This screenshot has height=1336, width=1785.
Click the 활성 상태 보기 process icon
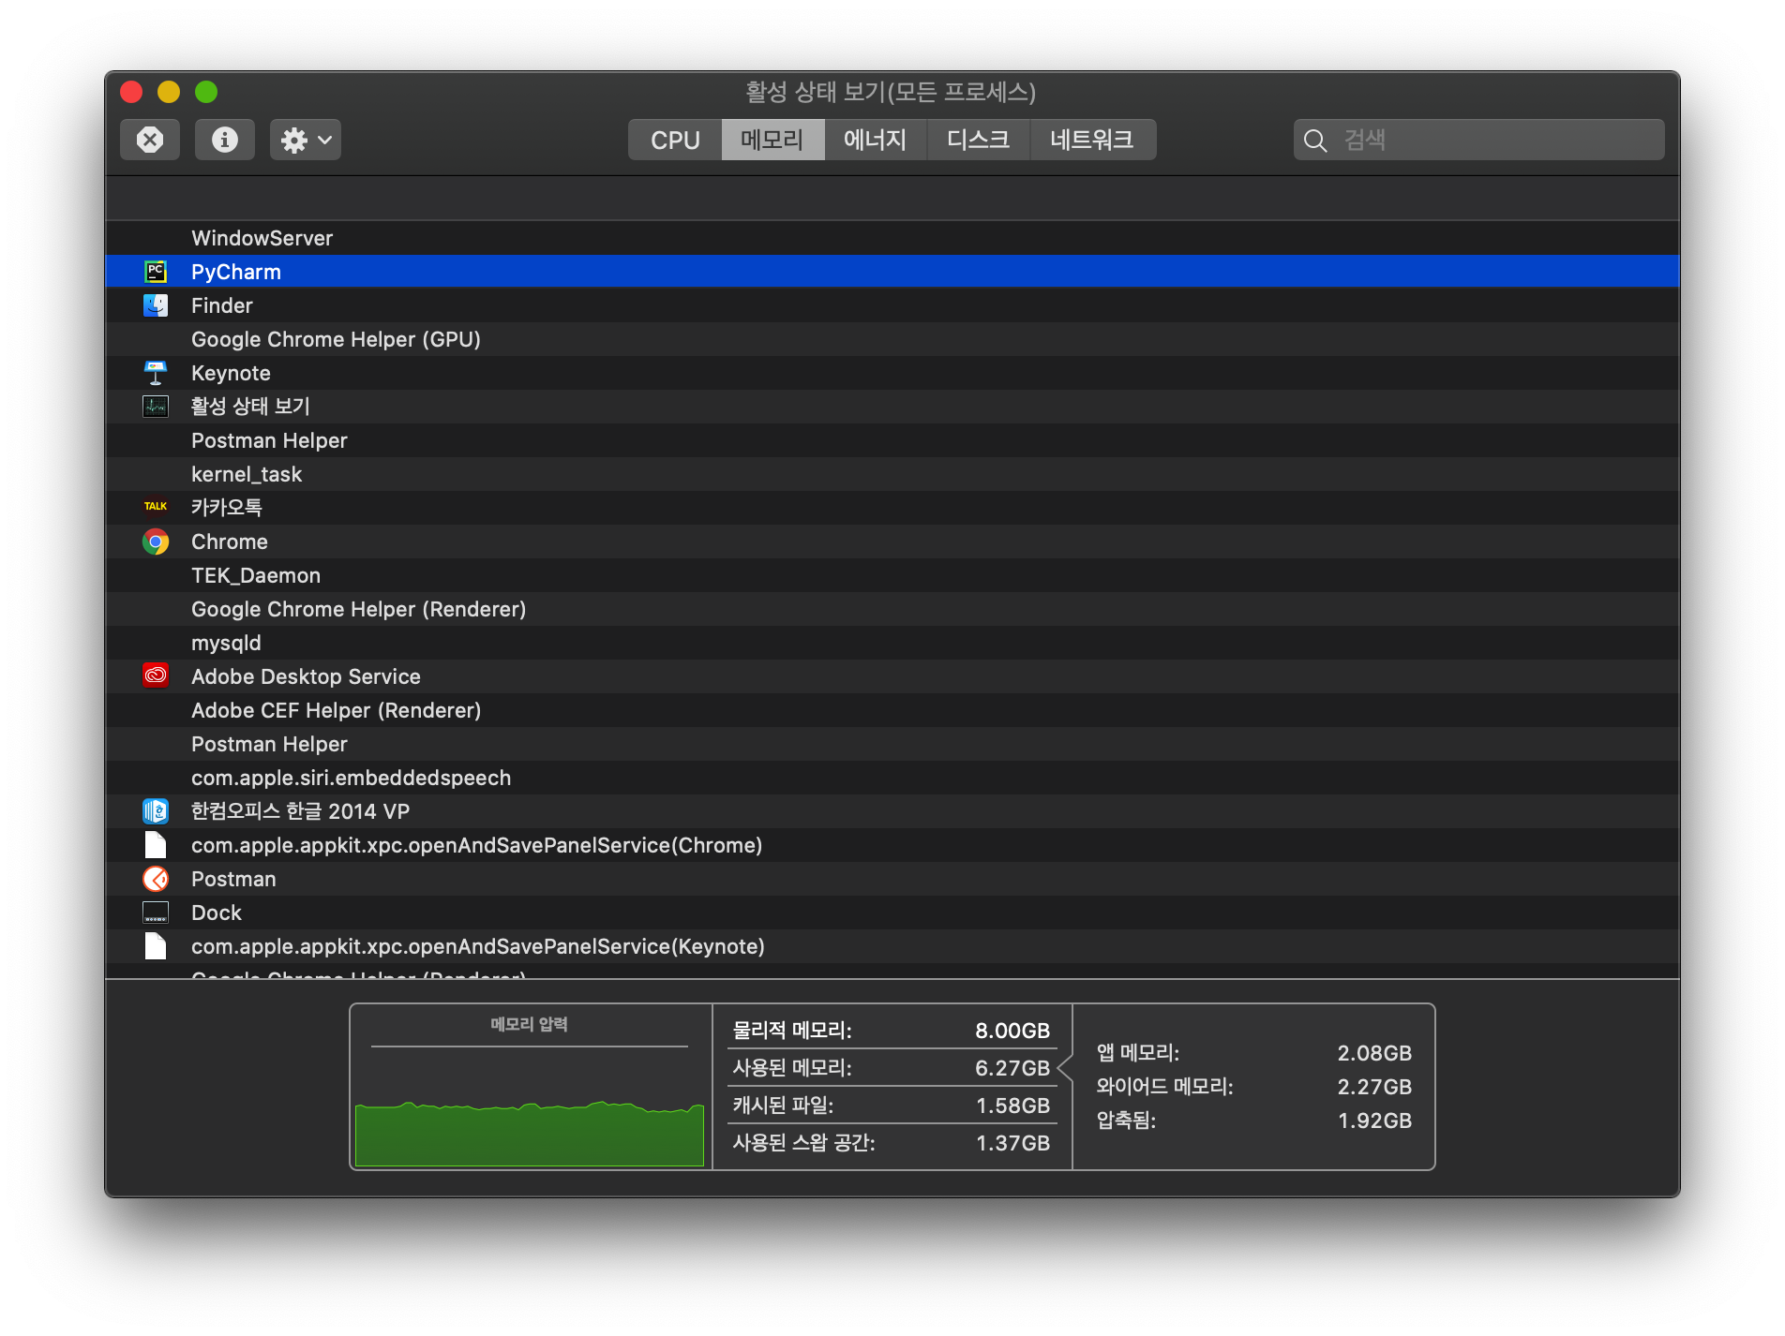click(x=156, y=407)
